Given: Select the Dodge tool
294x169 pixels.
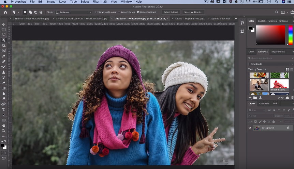Looking at the screenshot, I should 4,99.
